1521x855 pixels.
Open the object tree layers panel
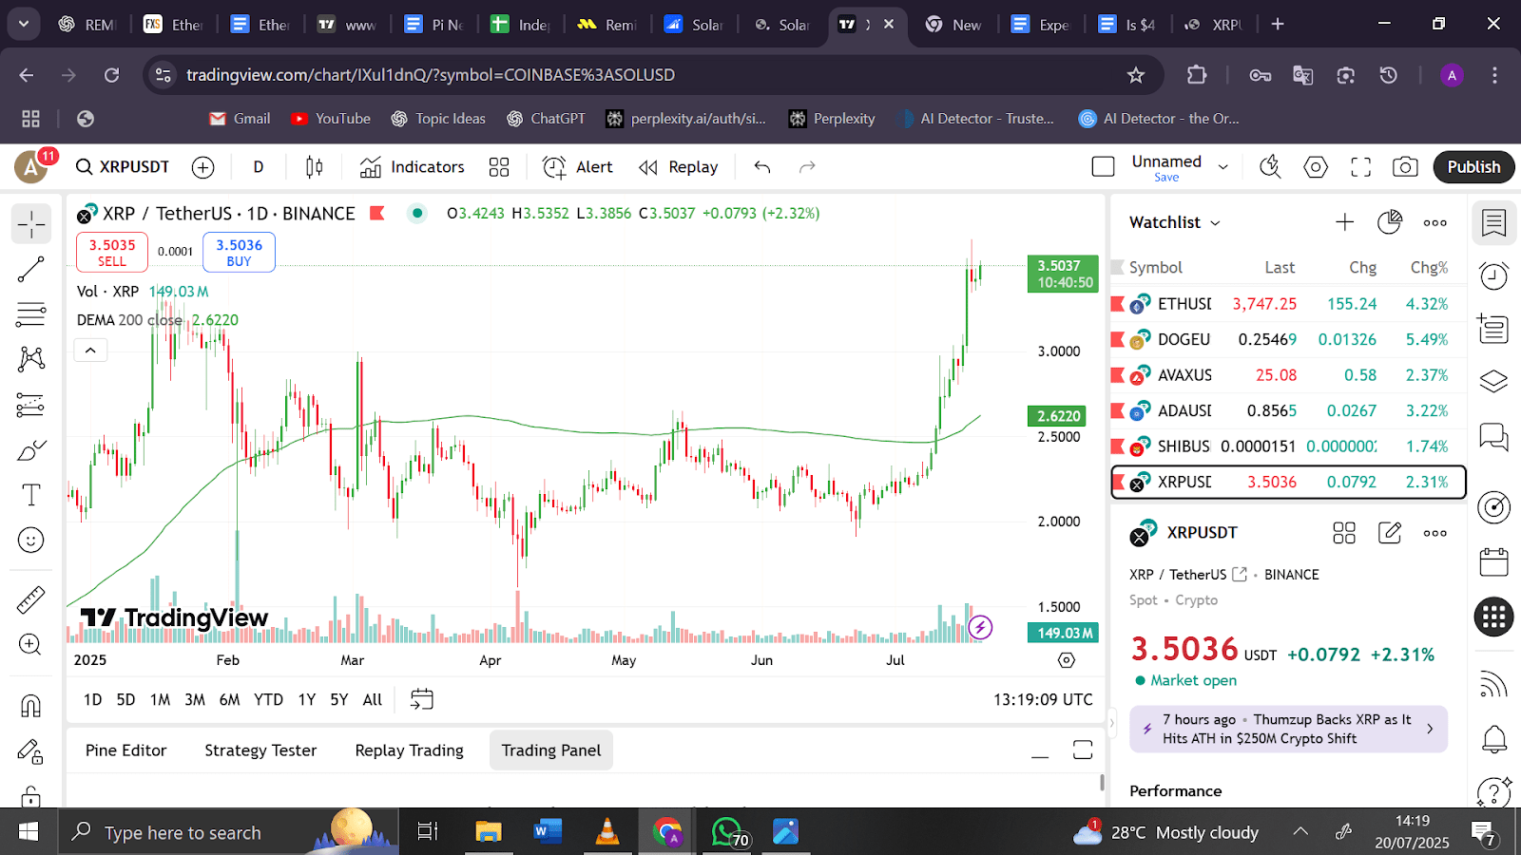pyautogui.click(x=1494, y=381)
